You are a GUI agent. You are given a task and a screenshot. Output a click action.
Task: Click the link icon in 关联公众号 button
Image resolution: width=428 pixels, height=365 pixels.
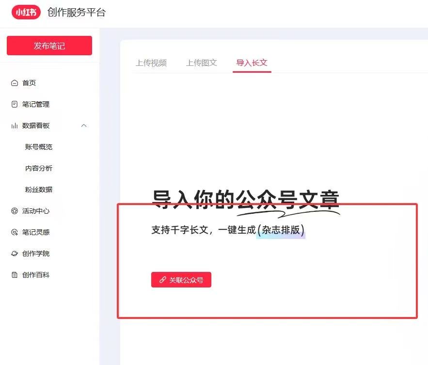pos(163,280)
